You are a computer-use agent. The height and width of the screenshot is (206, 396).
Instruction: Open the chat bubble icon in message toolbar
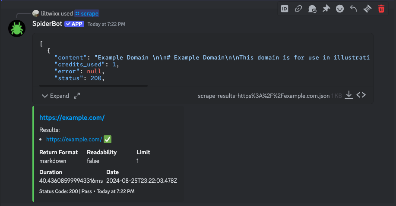(x=312, y=9)
